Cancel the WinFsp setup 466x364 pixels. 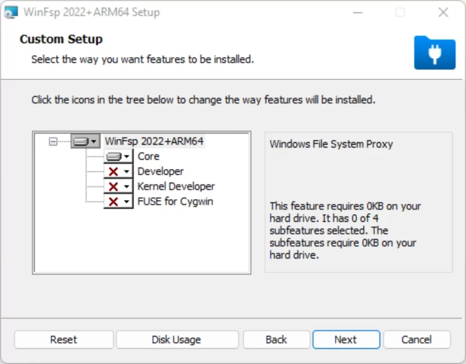(417, 339)
